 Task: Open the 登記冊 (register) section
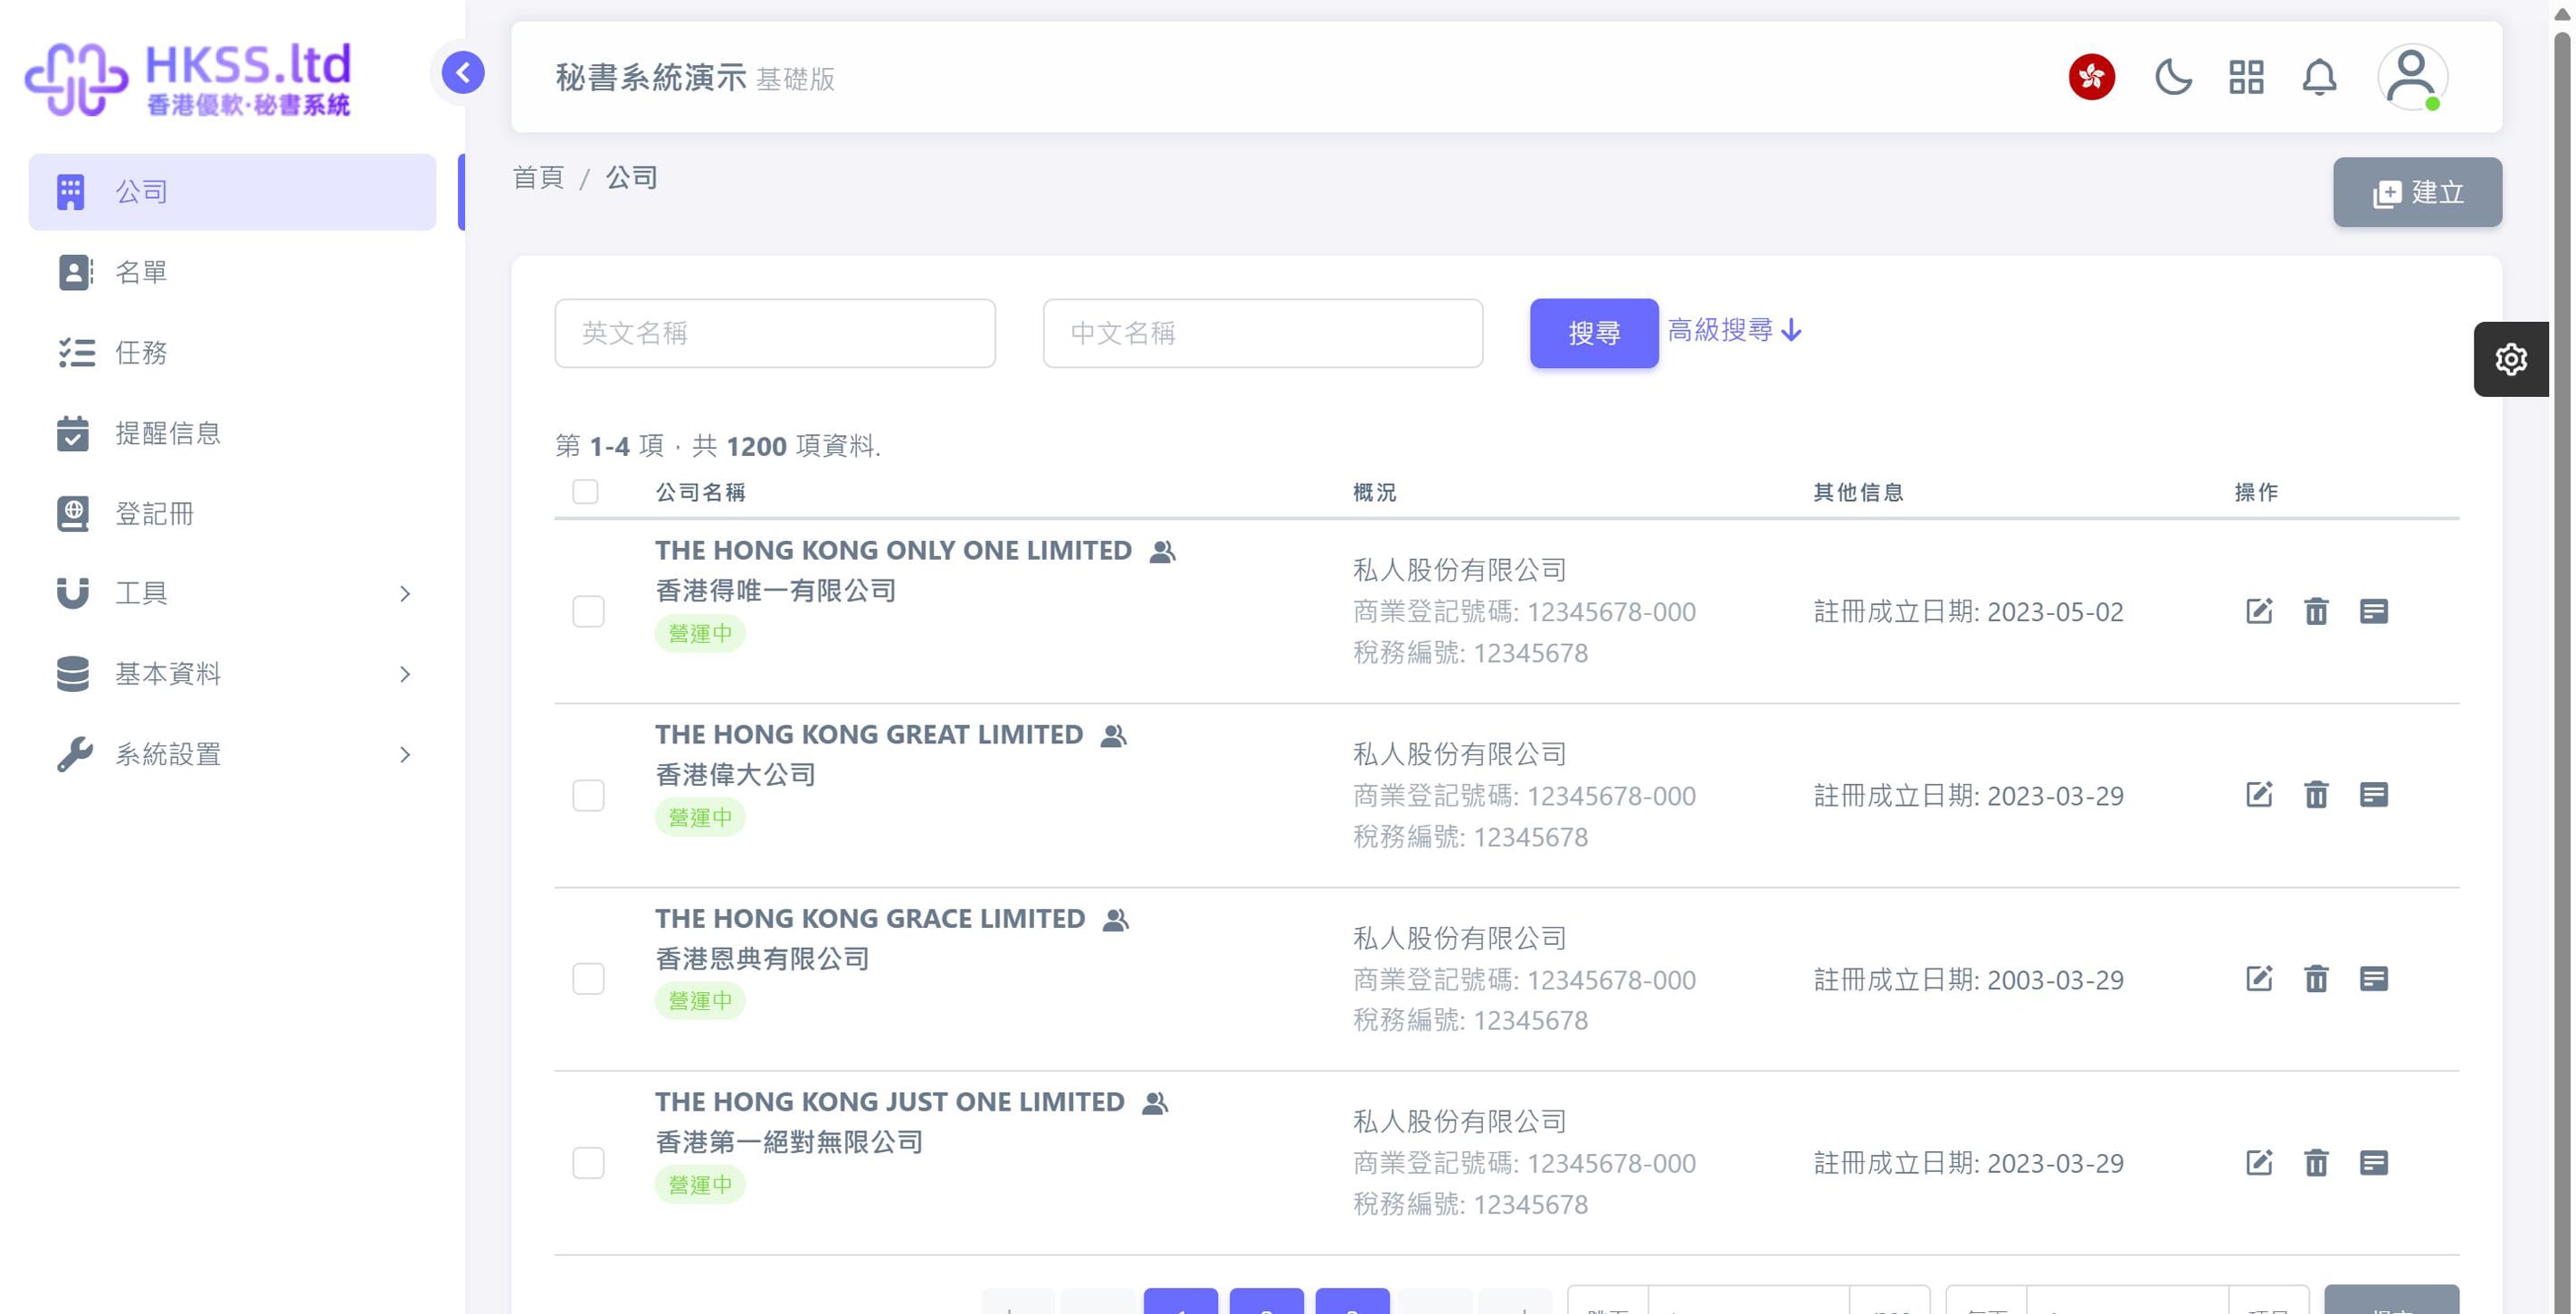click(x=153, y=514)
